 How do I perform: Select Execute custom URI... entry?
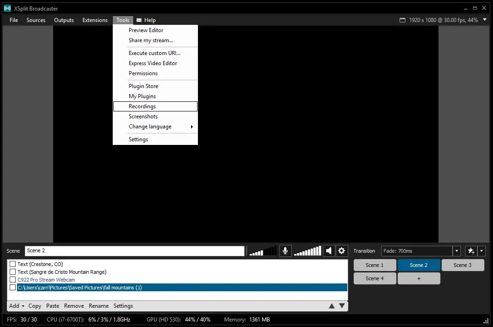point(155,53)
